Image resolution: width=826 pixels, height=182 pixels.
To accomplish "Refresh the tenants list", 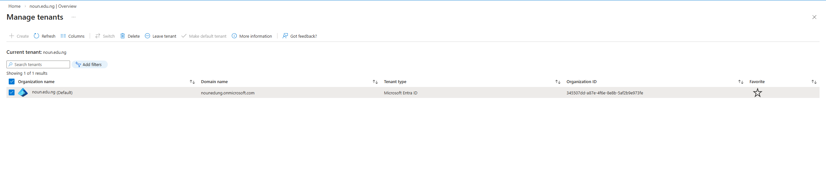I will click(45, 36).
